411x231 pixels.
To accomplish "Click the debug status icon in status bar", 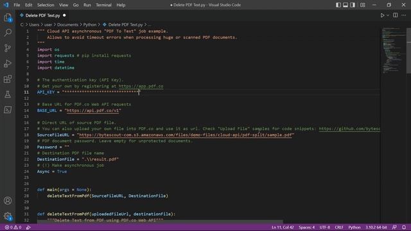I will (x=28, y=227).
